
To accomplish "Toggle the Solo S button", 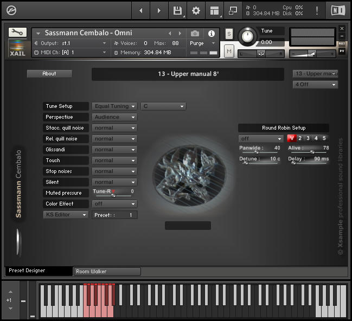I will point(229,34).
